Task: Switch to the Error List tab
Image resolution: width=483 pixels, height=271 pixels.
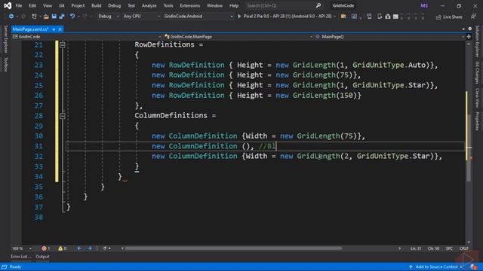Action: click(21, 257)
